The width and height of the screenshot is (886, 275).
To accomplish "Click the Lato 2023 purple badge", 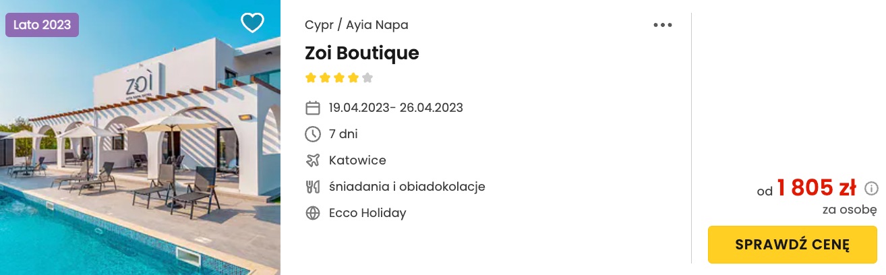I will tap(42, 25).
